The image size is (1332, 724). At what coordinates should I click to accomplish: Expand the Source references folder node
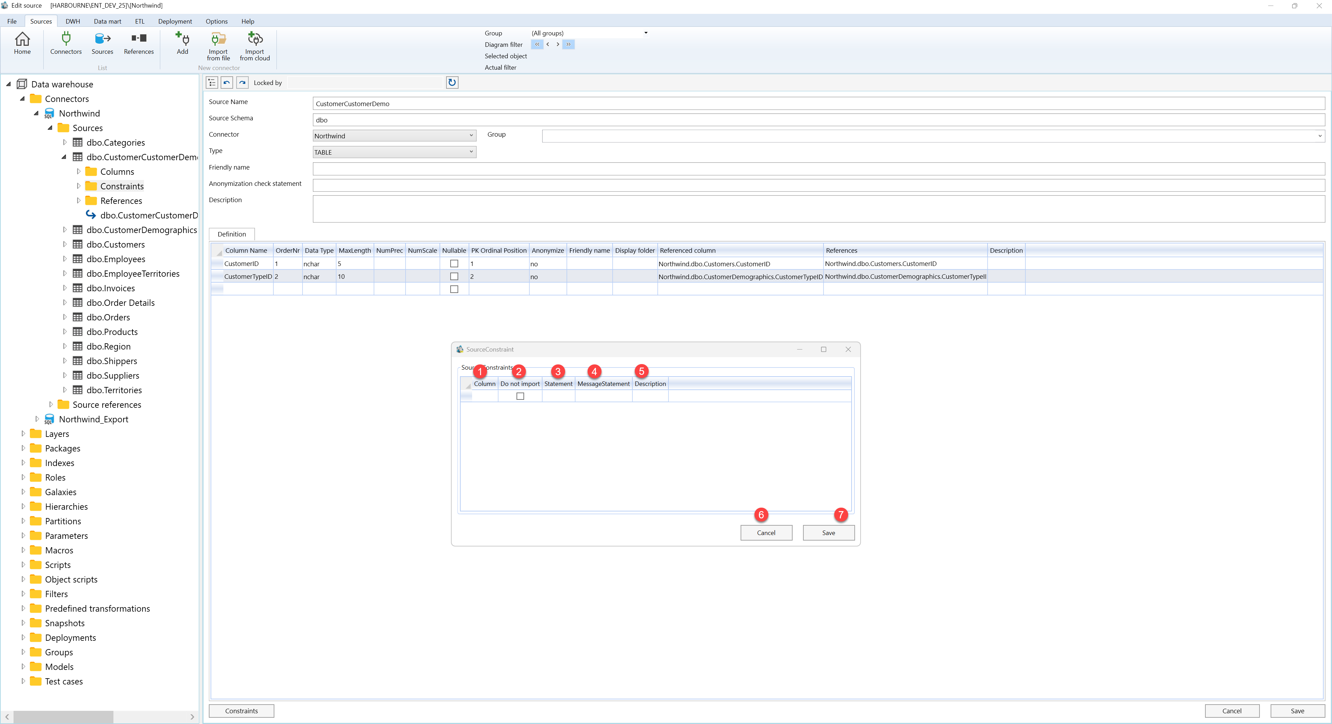51,405
